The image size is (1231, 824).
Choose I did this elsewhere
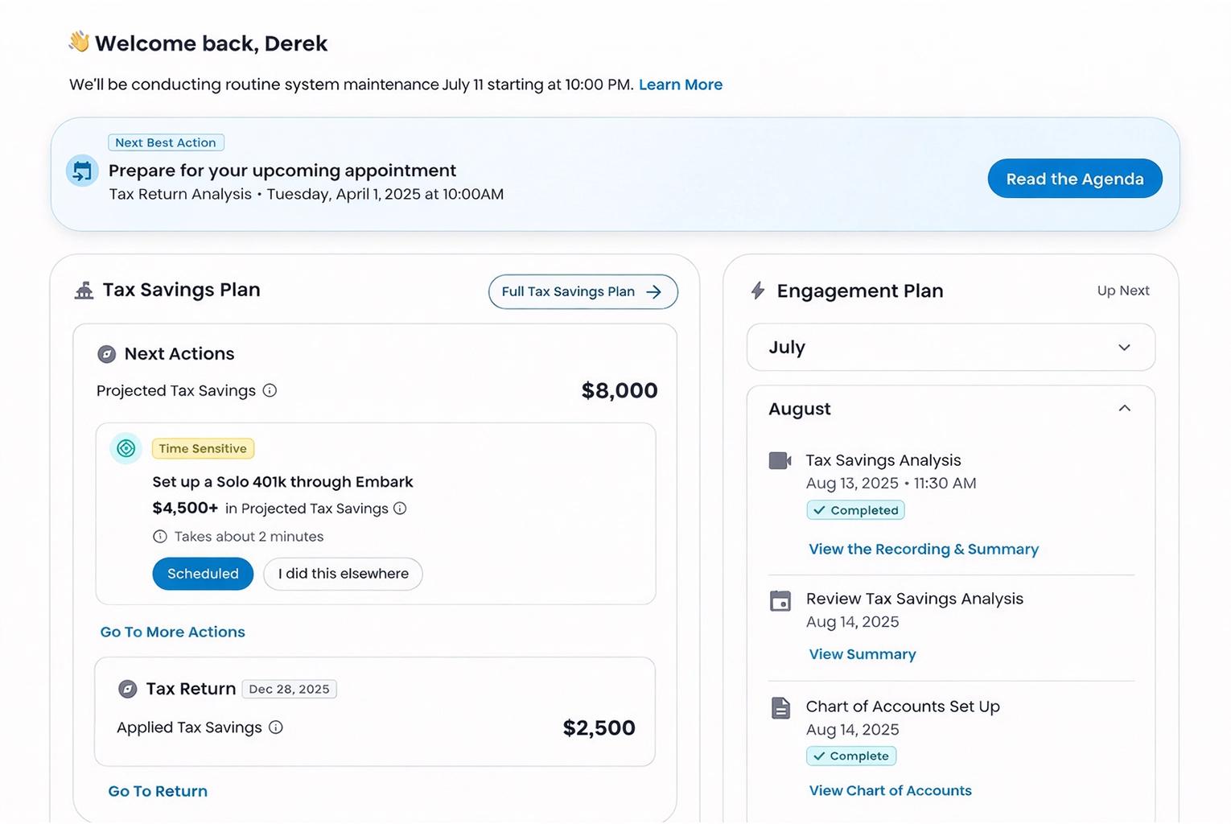[343, 574]
